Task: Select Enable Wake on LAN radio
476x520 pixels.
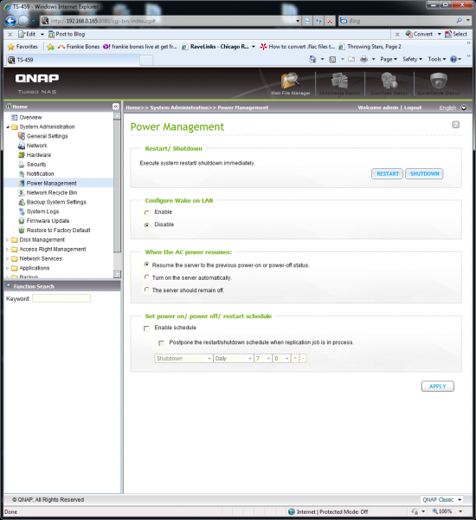Action: 147,212
